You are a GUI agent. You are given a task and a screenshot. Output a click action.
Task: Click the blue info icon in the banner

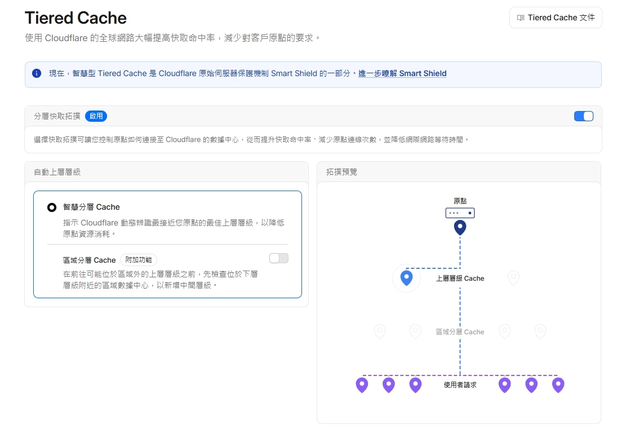(x=37, y=73)
